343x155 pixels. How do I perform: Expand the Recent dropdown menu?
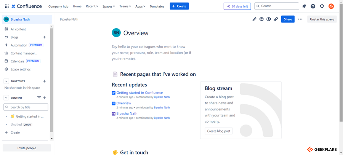tap(92, 6)
